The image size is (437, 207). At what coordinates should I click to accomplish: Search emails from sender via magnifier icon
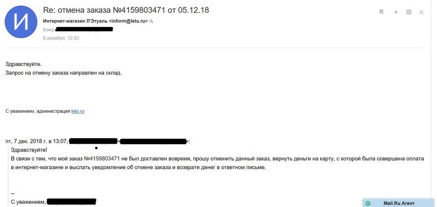[x=152, y=21]
